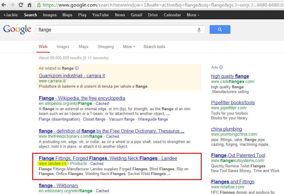The image size is (284, 194).
Task: Switch to Shopping results tab
Action: [x=106, y=47]
